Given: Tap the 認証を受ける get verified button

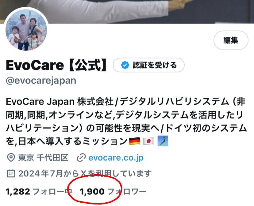Looking at the screenshot, I should pyautogui.click(x=148, y=65).
